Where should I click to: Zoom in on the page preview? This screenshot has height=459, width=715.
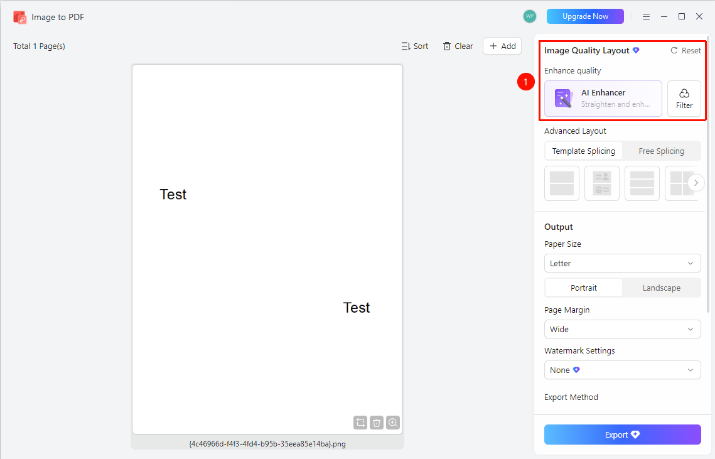coord(393,423)
